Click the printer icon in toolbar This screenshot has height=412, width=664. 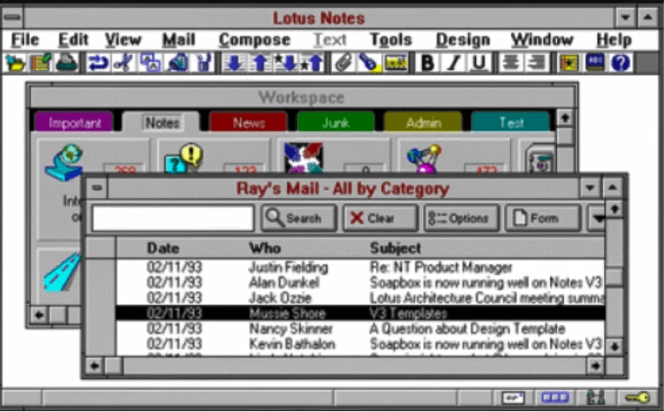coord(64,63)
